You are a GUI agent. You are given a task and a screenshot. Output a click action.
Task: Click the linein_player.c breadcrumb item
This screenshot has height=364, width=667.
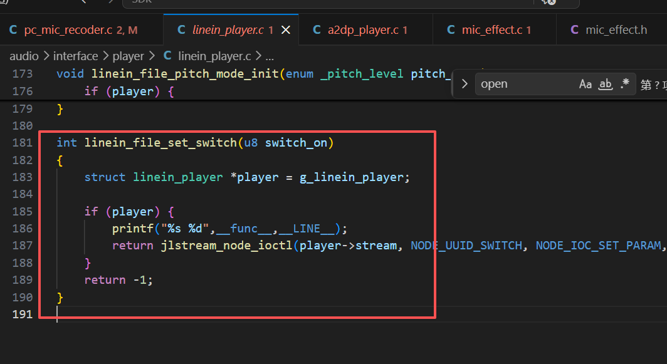click(214, 56)
